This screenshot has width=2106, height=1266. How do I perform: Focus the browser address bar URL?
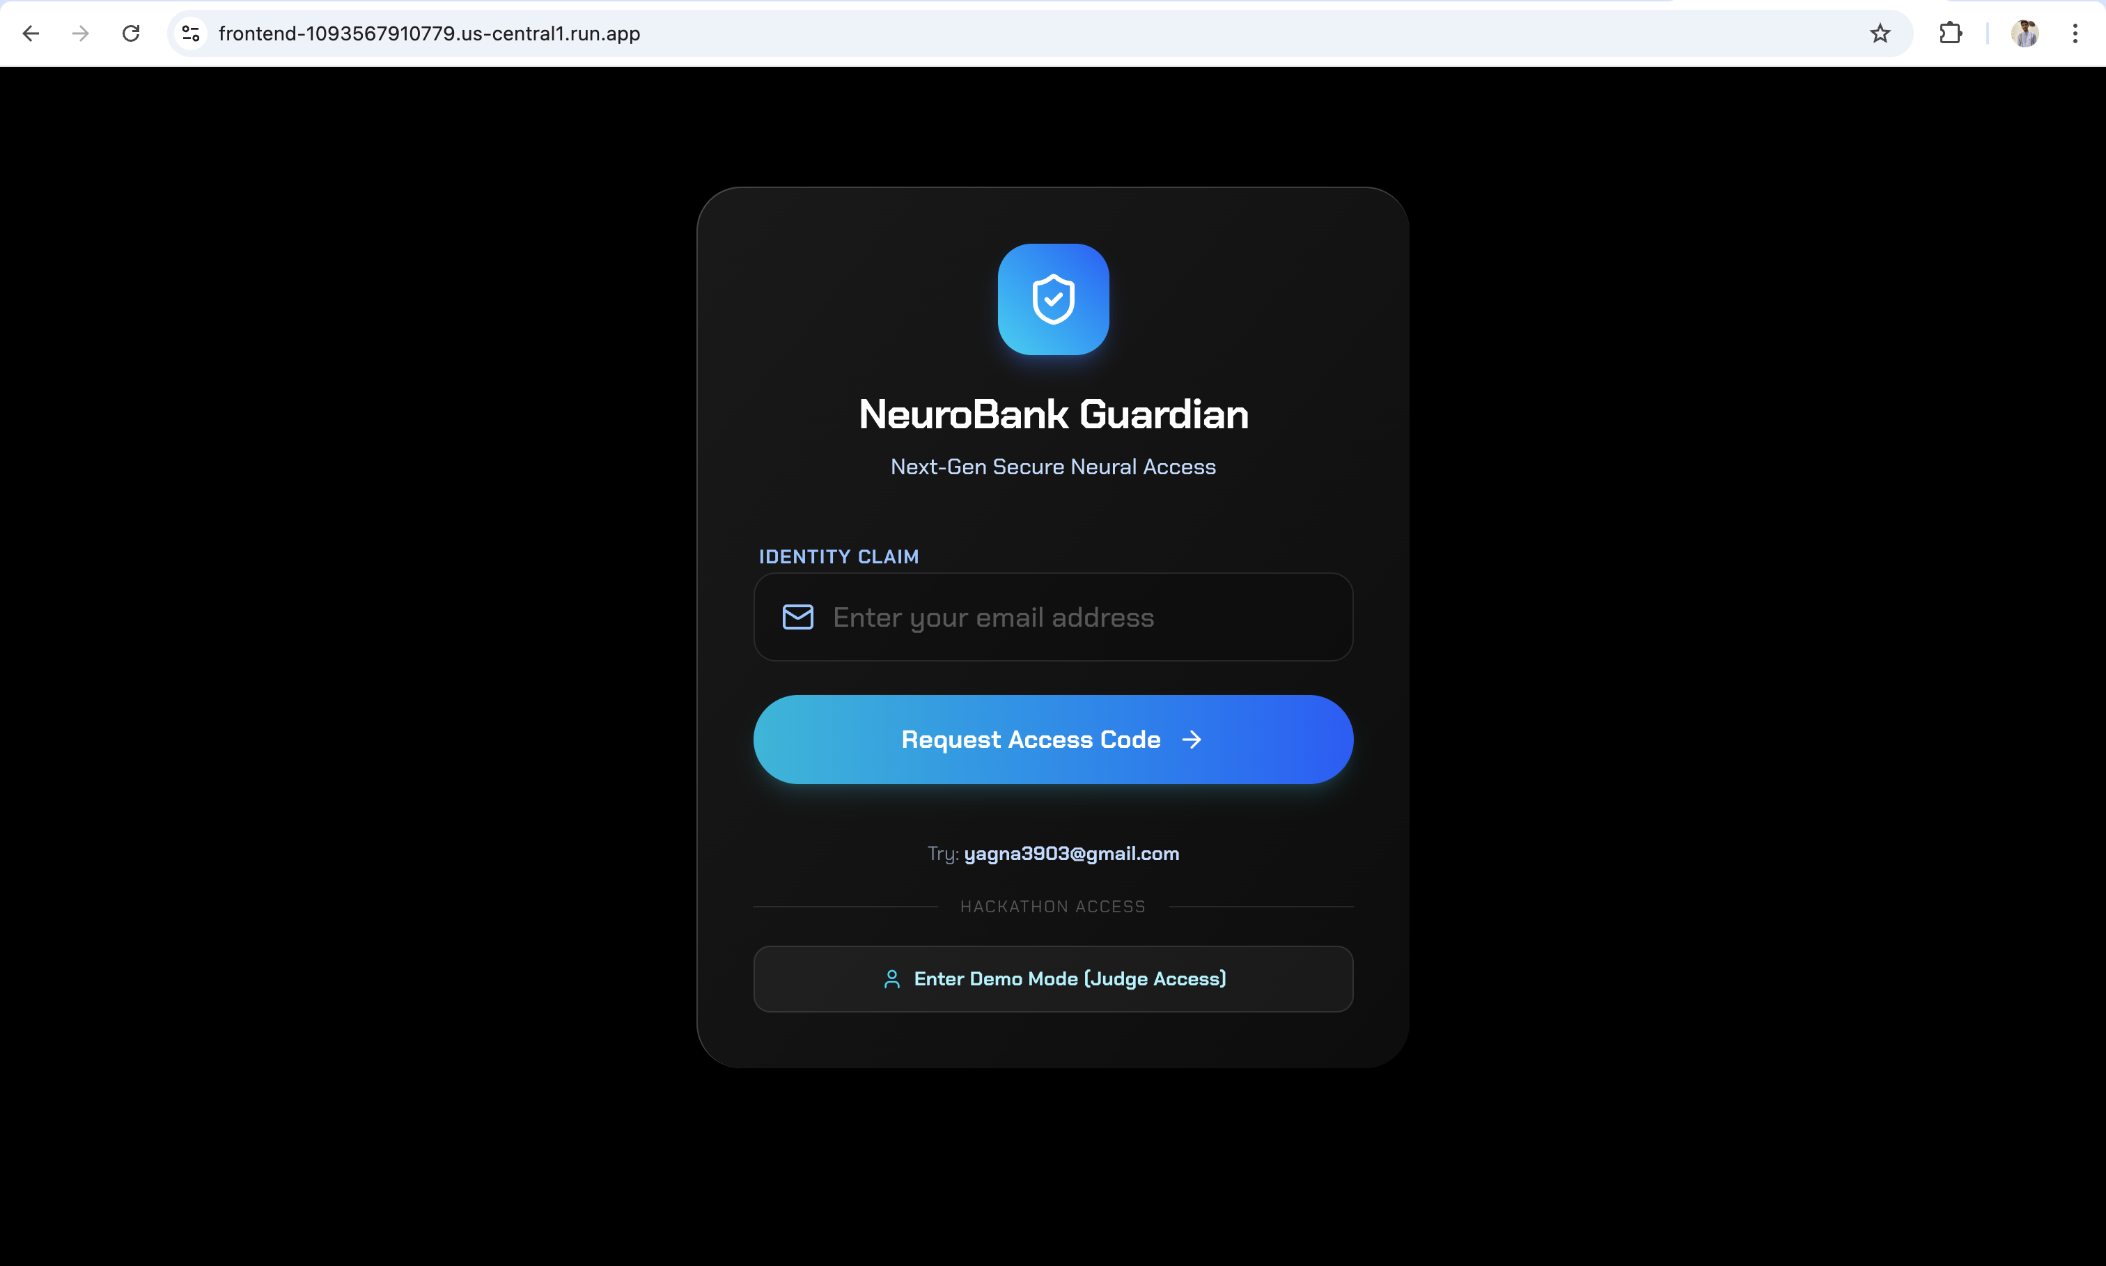(429, 33)
